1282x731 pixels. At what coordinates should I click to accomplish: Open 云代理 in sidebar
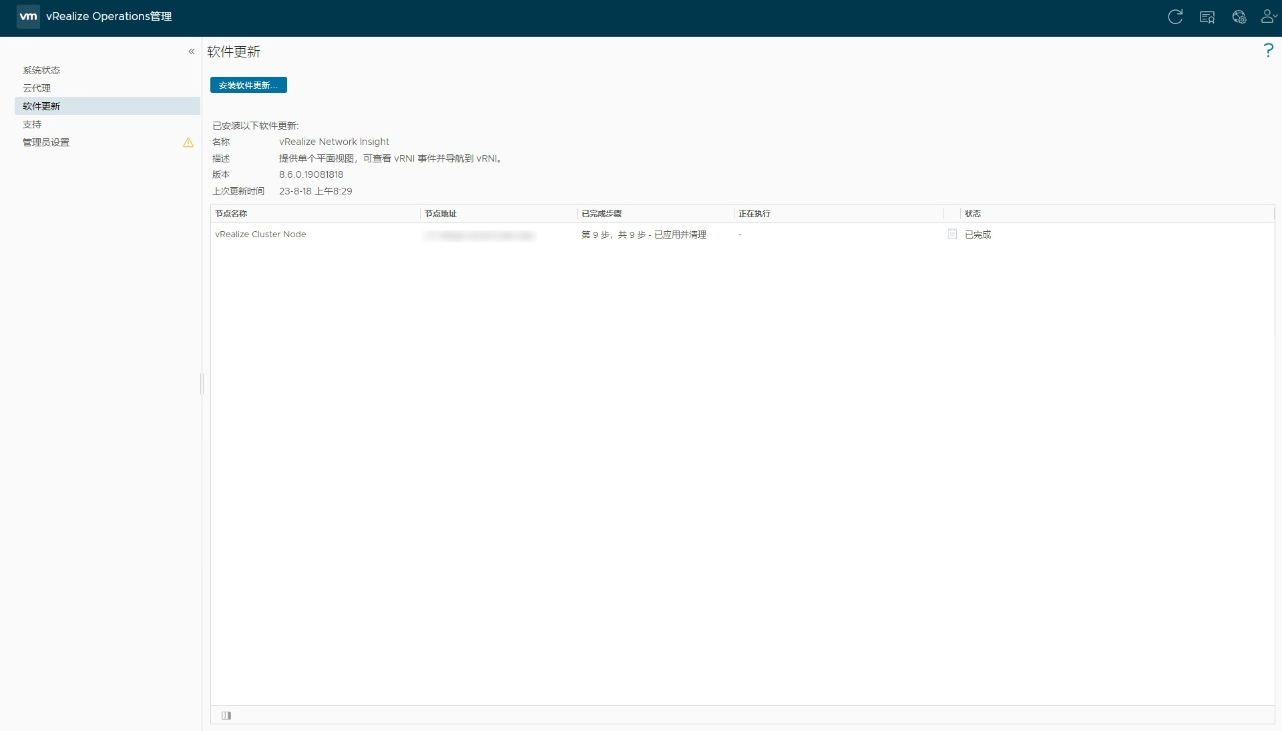click(37, 88)
